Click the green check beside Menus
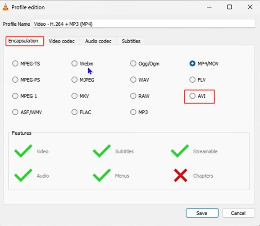Image resolution: width=260 pixels, height=226 pixels. [x=102, y=175]
